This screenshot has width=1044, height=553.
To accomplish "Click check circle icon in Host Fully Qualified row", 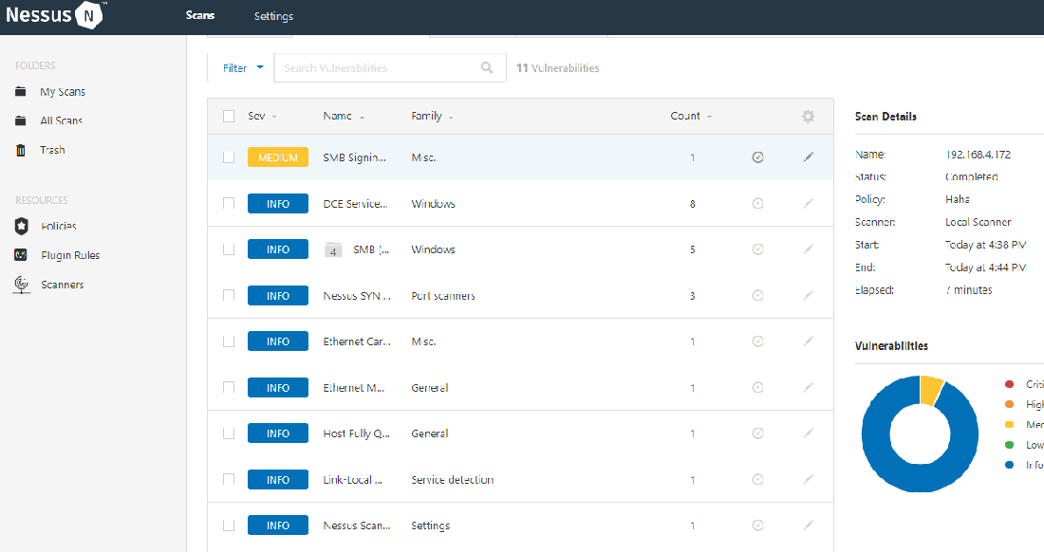I will pos(757,433).
